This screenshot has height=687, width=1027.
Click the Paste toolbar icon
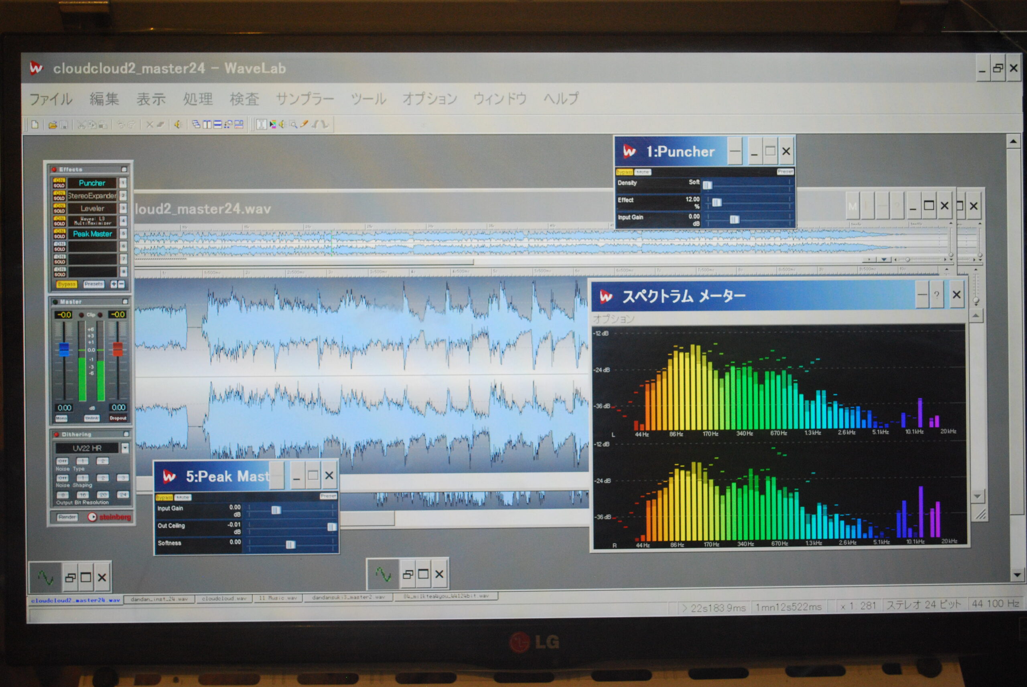[x=103, y=125]
